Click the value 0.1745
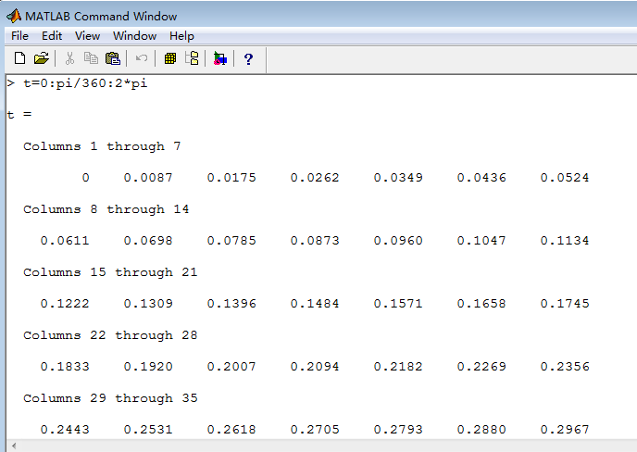The height and width of the screenshot is (452, 637). point(565,304)
